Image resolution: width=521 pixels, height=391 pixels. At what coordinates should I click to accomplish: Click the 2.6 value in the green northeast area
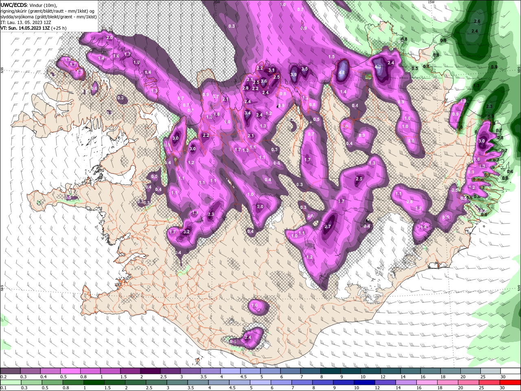pos(477,21)
